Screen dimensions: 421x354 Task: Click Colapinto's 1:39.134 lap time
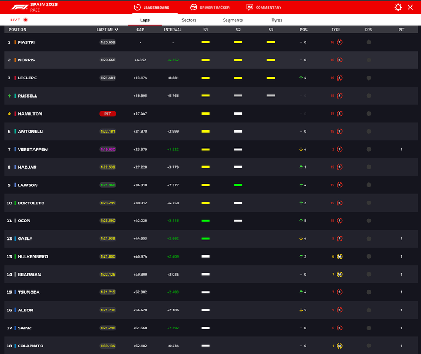(107, 346)
